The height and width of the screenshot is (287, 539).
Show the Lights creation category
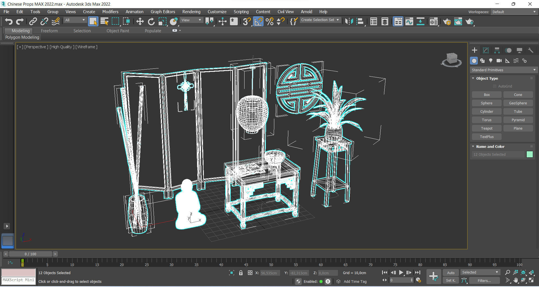[x=490, y=61]
